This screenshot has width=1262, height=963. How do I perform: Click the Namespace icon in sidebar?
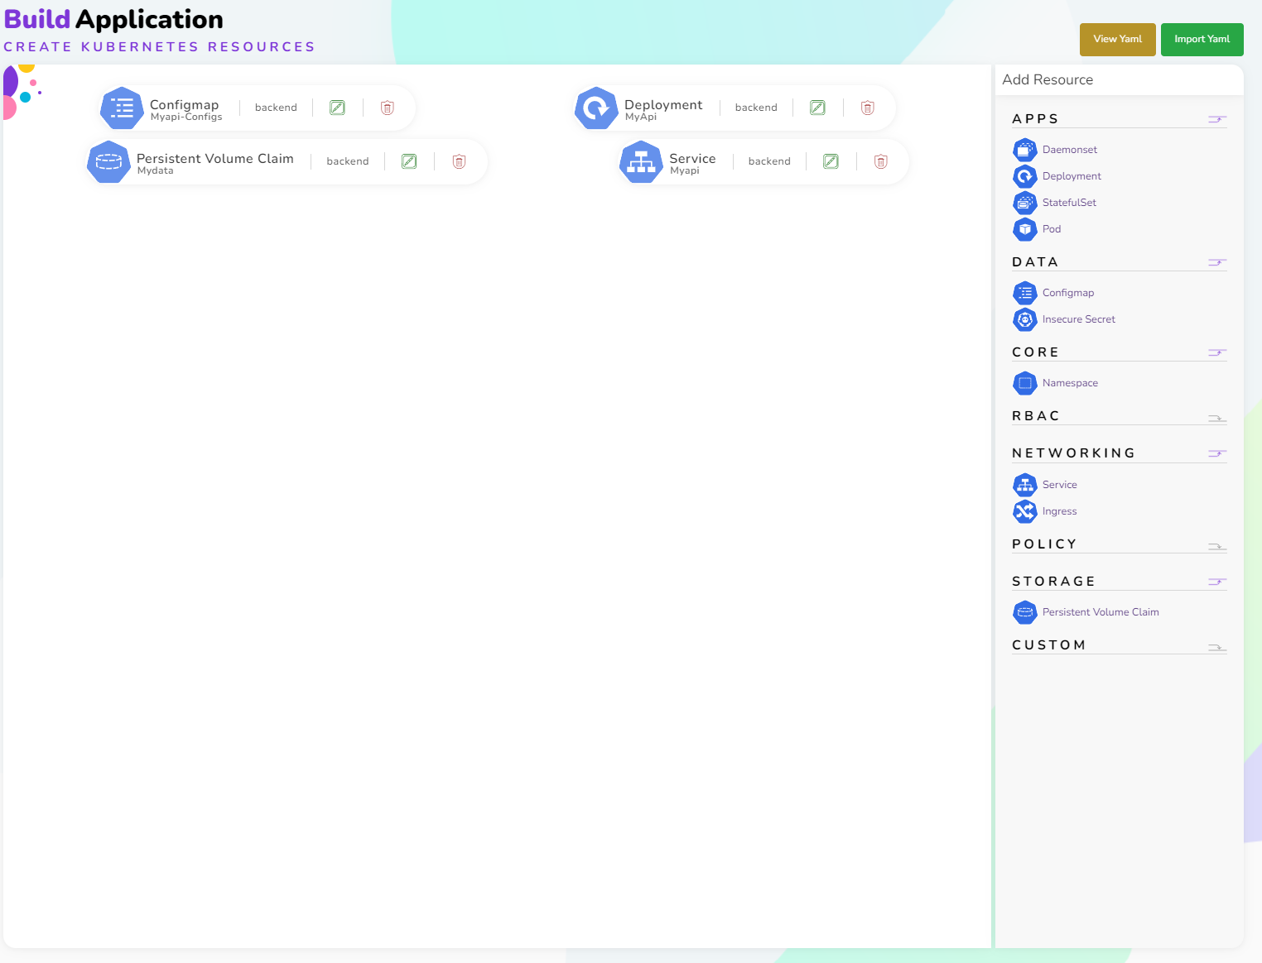pos(1025,383)
